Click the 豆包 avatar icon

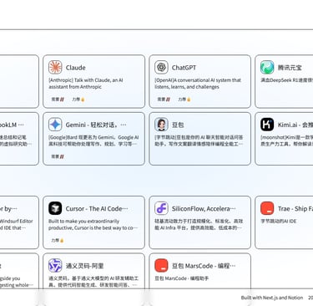point(161,125)
